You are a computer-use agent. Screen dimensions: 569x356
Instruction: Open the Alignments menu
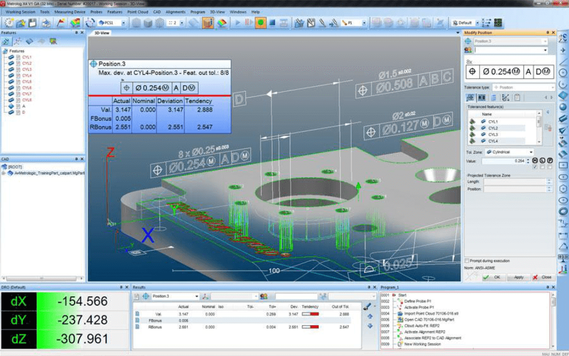(x=175, y=11)
